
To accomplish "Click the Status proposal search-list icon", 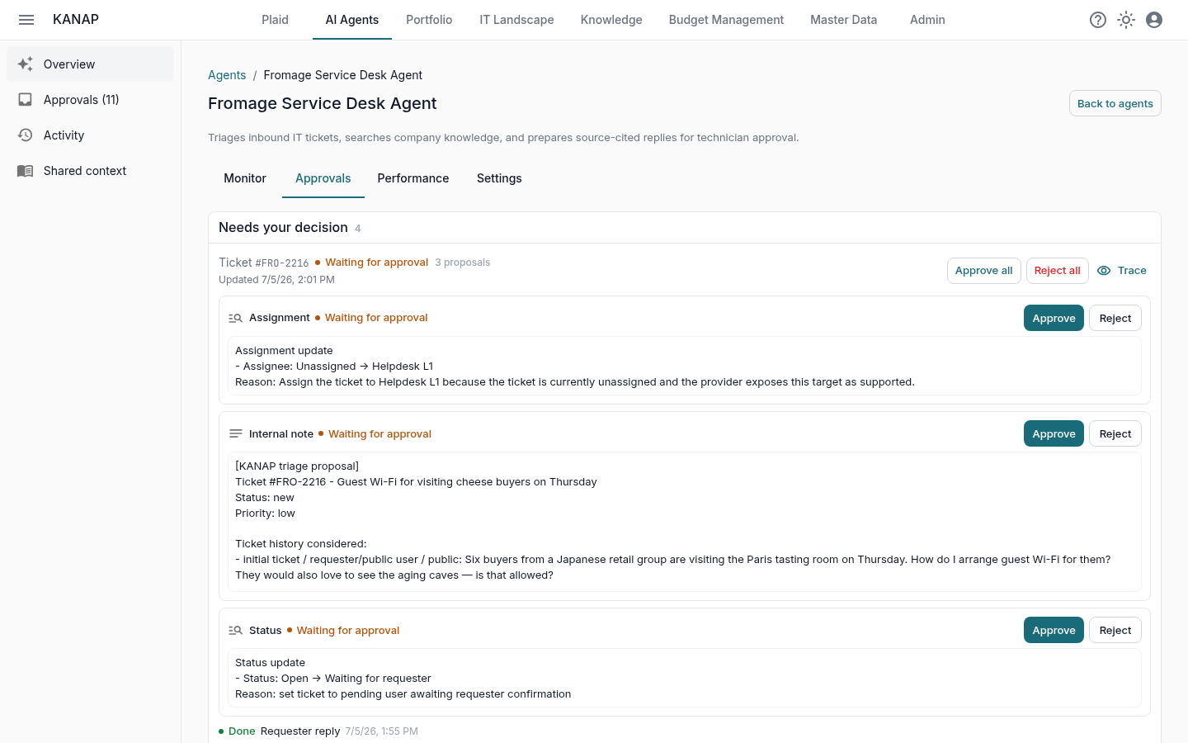I will point(235,630).
